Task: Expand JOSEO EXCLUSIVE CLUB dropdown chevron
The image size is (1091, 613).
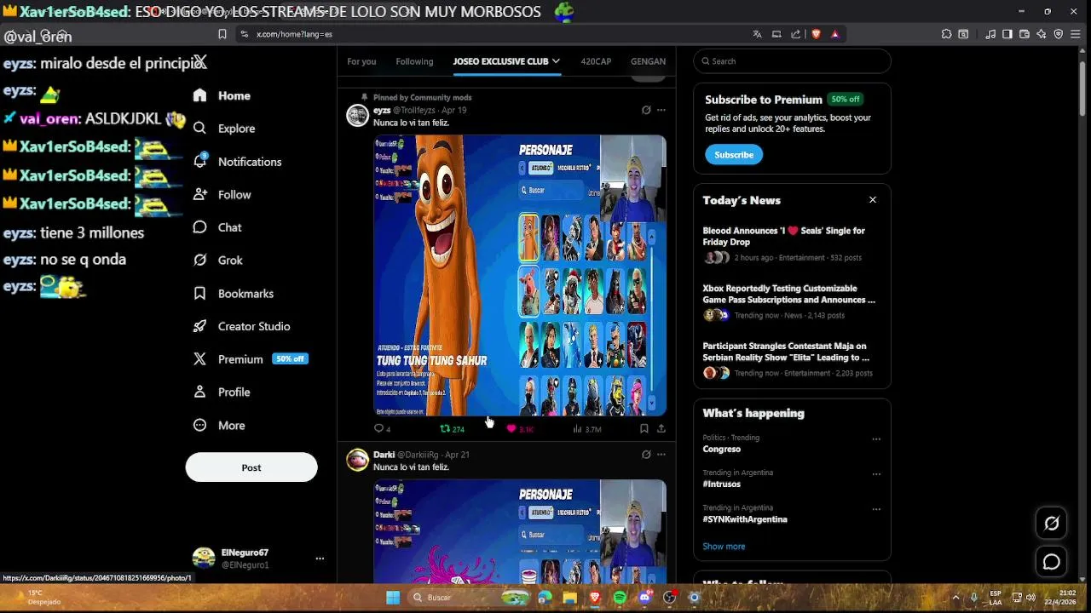Action: coord(556,61)
